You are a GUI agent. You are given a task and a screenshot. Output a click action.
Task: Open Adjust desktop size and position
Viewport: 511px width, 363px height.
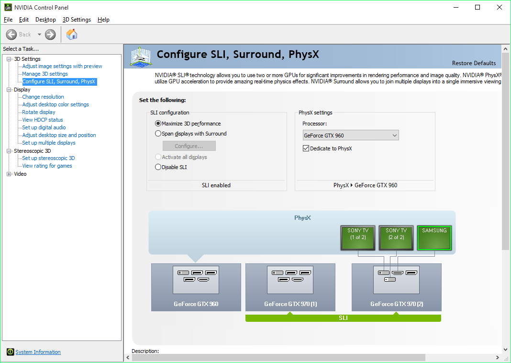pos(59,135)
